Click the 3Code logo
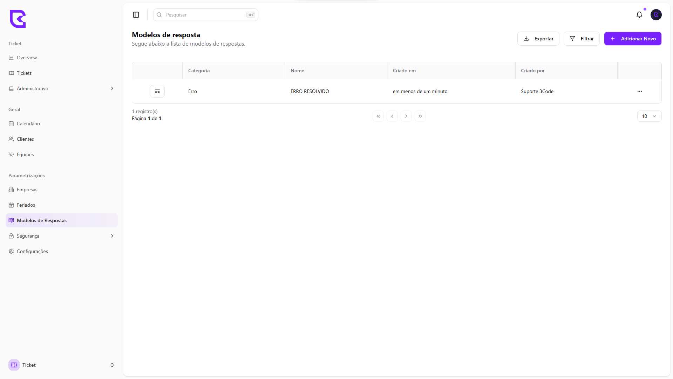Viewport: 673px width, 379px height. [18, 19]
